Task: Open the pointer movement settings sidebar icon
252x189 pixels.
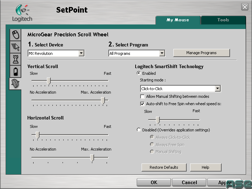Action: click(16, 47)
